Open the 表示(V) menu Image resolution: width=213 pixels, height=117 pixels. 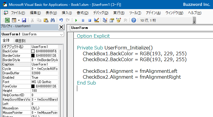click(51, 13)
